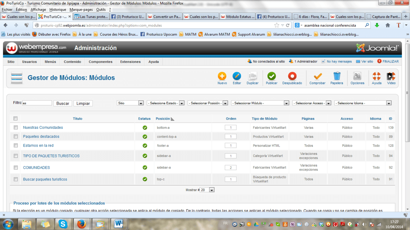Click the Publicar green check icon
This screenshot has height=230, width=410.
pos(271,76)
